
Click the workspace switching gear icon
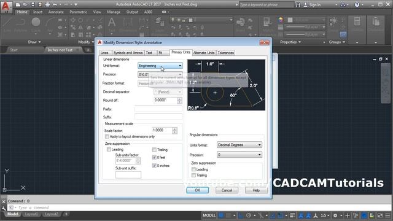335,215
